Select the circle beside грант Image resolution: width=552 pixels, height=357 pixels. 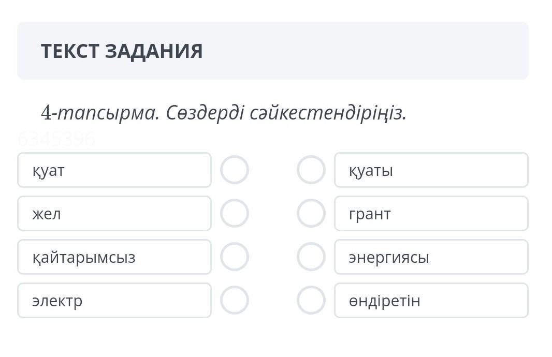311,213
